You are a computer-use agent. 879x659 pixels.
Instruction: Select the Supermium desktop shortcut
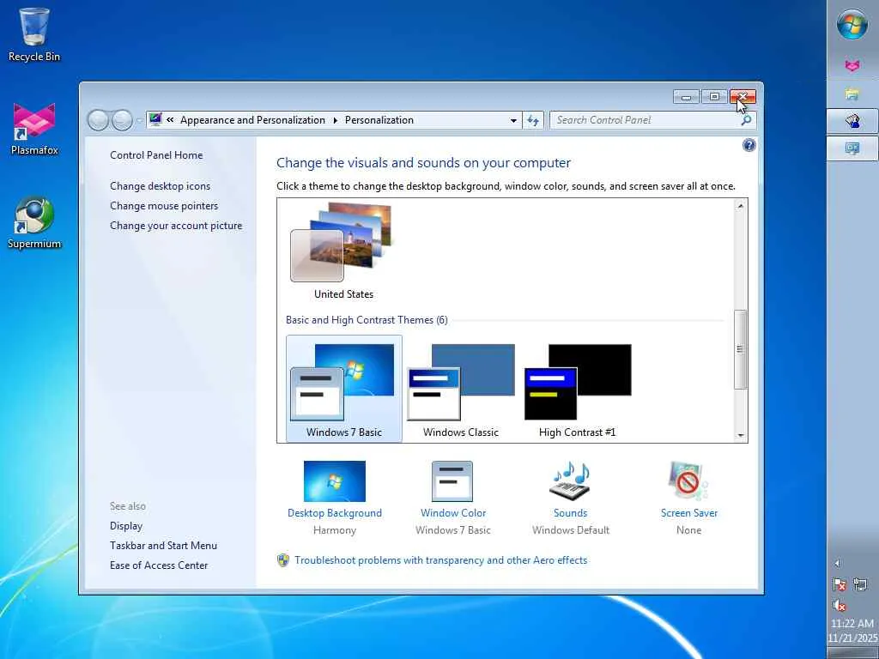click(34, 222)
